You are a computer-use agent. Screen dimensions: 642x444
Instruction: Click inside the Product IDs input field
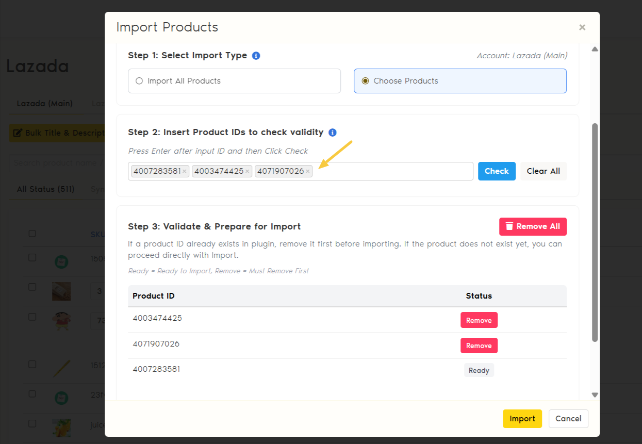pos(392,171)
